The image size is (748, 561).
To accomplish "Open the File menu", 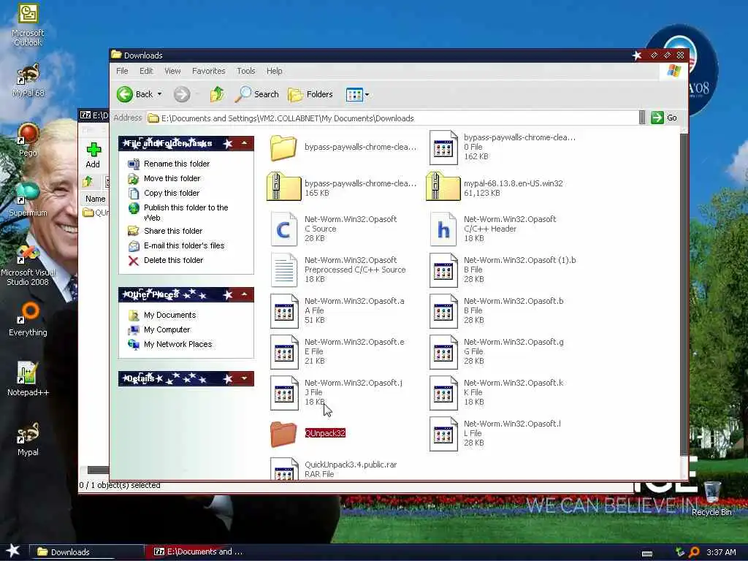I will [122, 71].
